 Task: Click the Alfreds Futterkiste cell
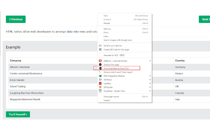click(x=20, y=67)
